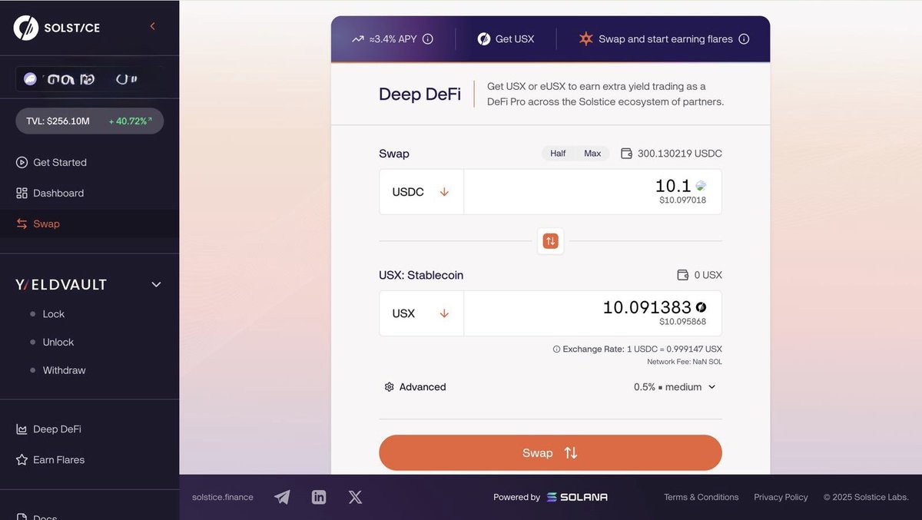This screenshot has height=520, width=922.
Task: Click the Solana logo in footer
Action: [x=577, y=497]
